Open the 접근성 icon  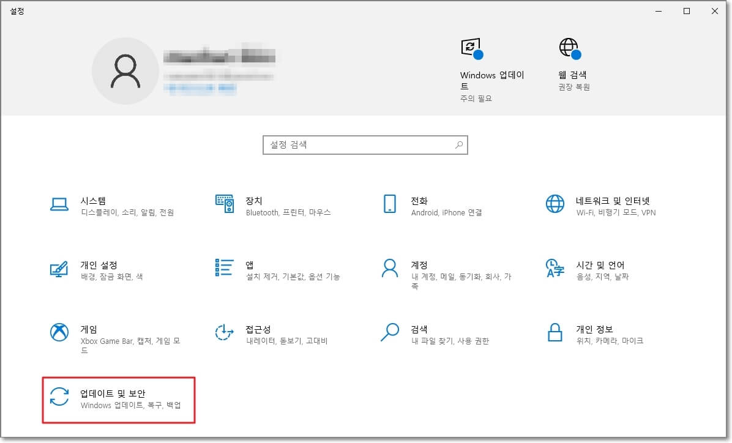coord(224,332)
